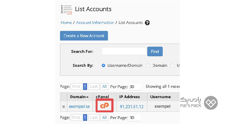The image size is (232, 124).
Task: Click bottom pagination All button
Action: (104, 118)
